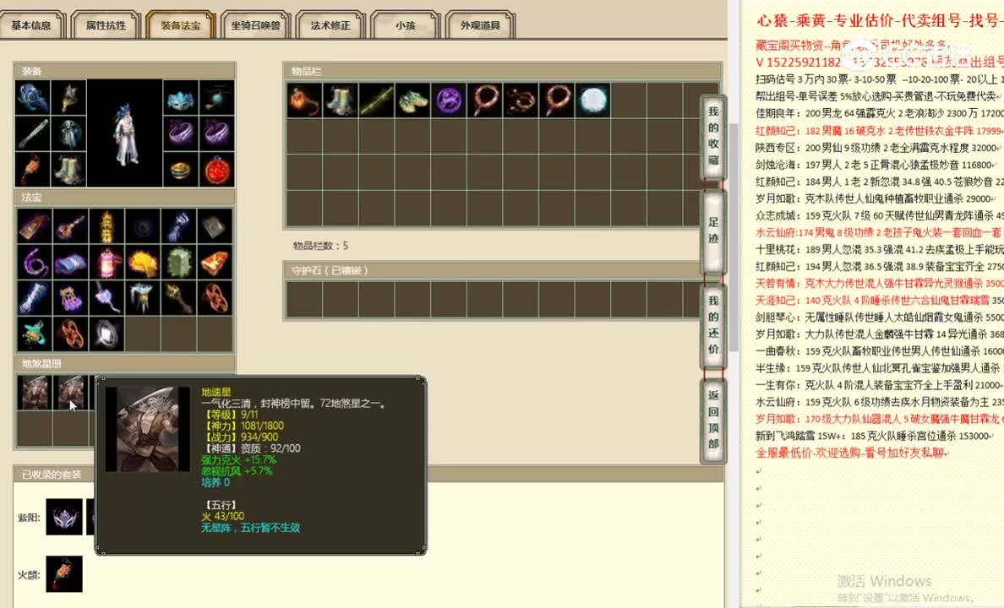Inspect the green shoes in 物品栏
Viewport: 1004px width, 608px height.
tap(412, 100)
